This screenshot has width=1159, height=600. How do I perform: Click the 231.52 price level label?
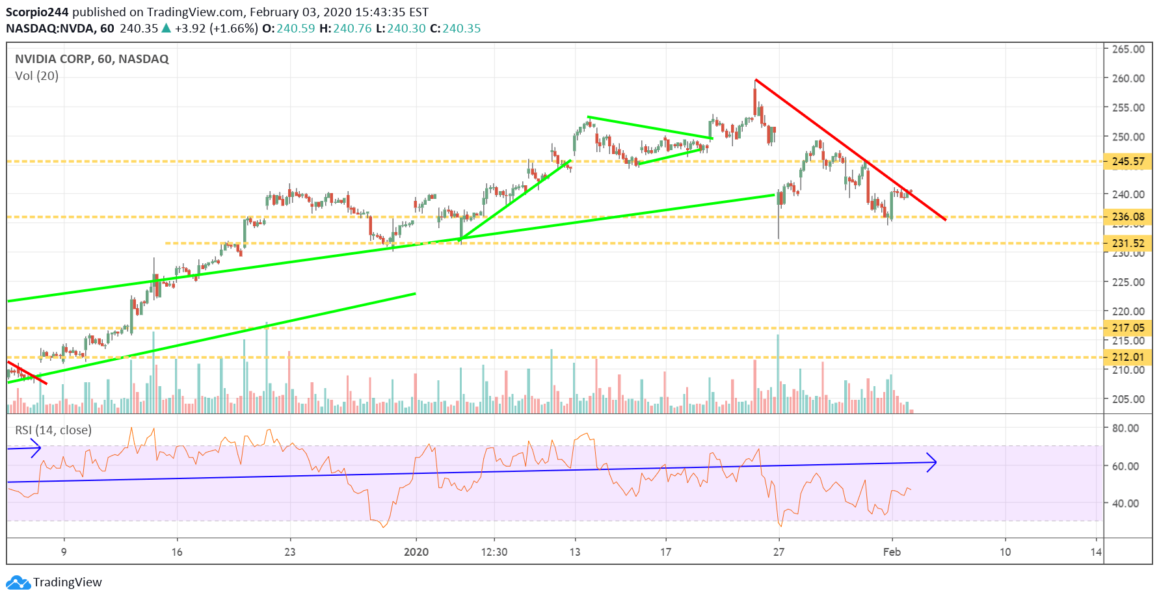click(1128, 243)
